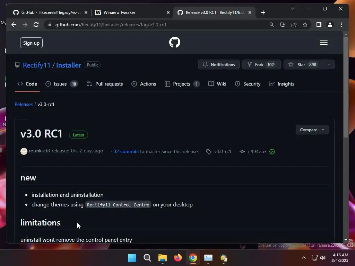The height and width of the screenshot is (266, 355).
Task: Click the volume icon in system tray
Action: click(x=323, y=258)
